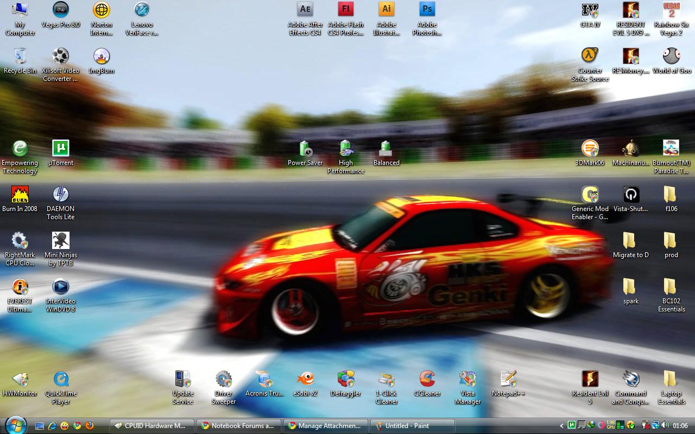Open the Mini Ninjas by TPTB desktop icon
Viewport: 695px width, 434px height.
[x=61, y=249]
